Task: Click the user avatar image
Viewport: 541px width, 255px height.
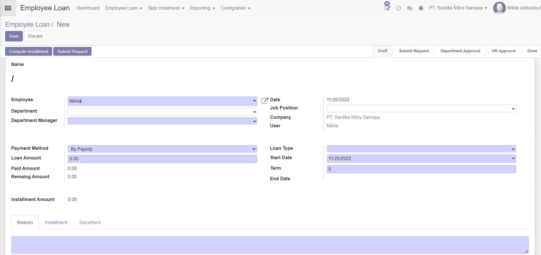Action: click(499, 8)
